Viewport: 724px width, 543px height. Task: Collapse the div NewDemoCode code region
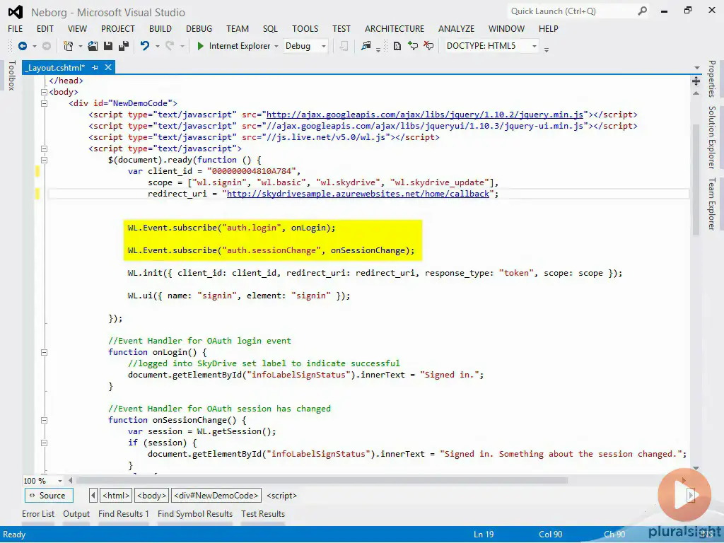(45, 103)
